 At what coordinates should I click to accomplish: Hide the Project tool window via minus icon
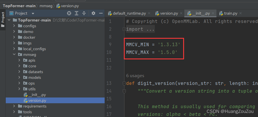click(x=101, y=13)
